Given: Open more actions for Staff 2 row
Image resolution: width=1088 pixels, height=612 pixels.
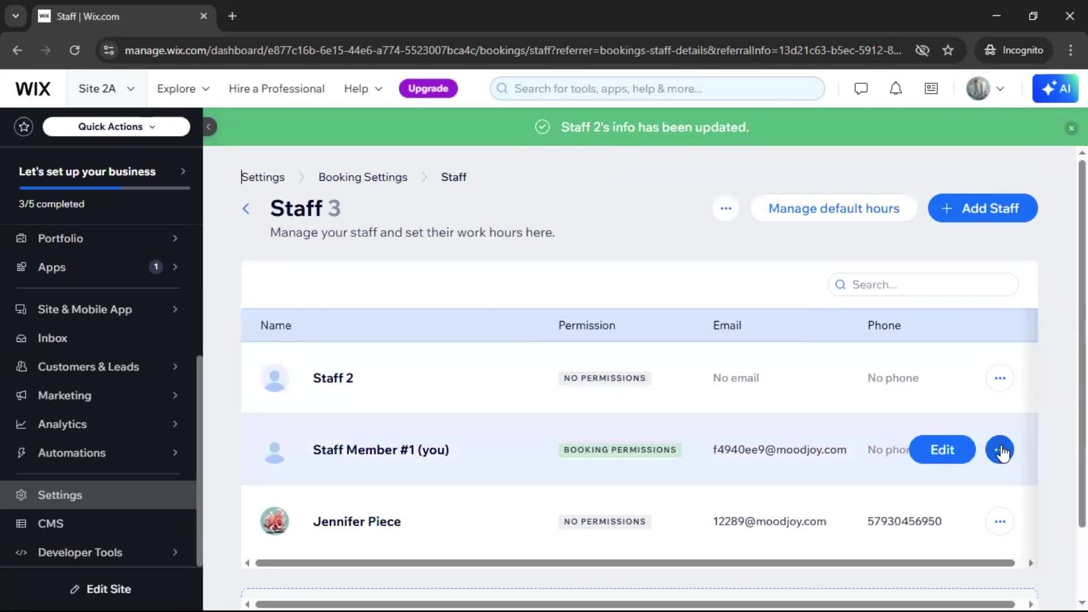Looking at the screenshot, I should 1000,378.
